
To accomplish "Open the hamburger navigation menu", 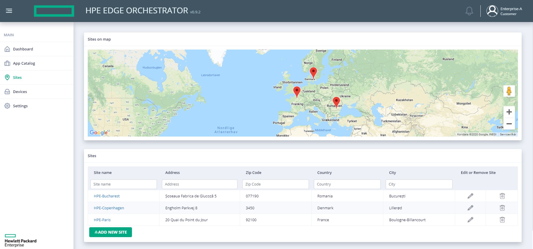I will click(9, 11).
